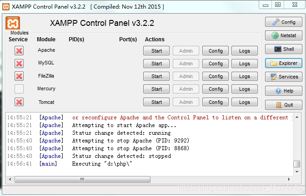Toggle Apache service install checkbox
306x196 pixels.
[x=19, y=51]
